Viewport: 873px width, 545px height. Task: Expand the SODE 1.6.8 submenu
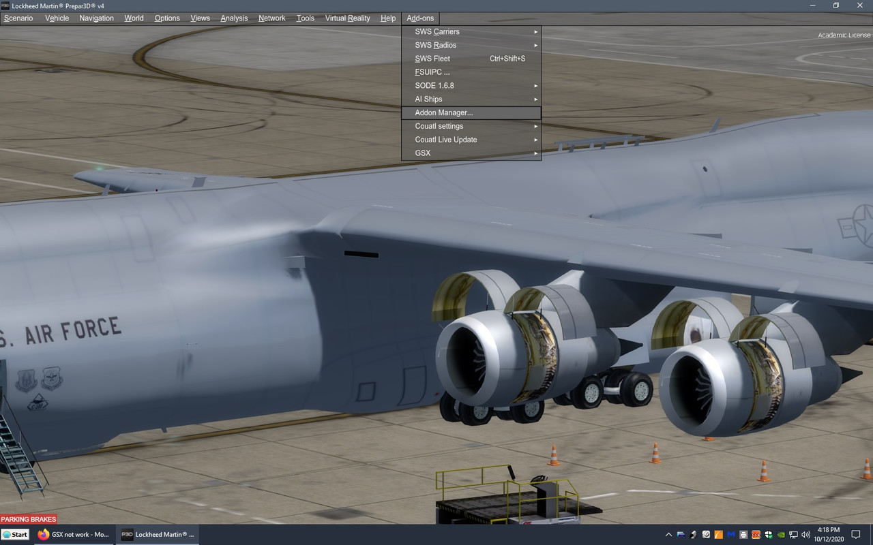(471, 86)
